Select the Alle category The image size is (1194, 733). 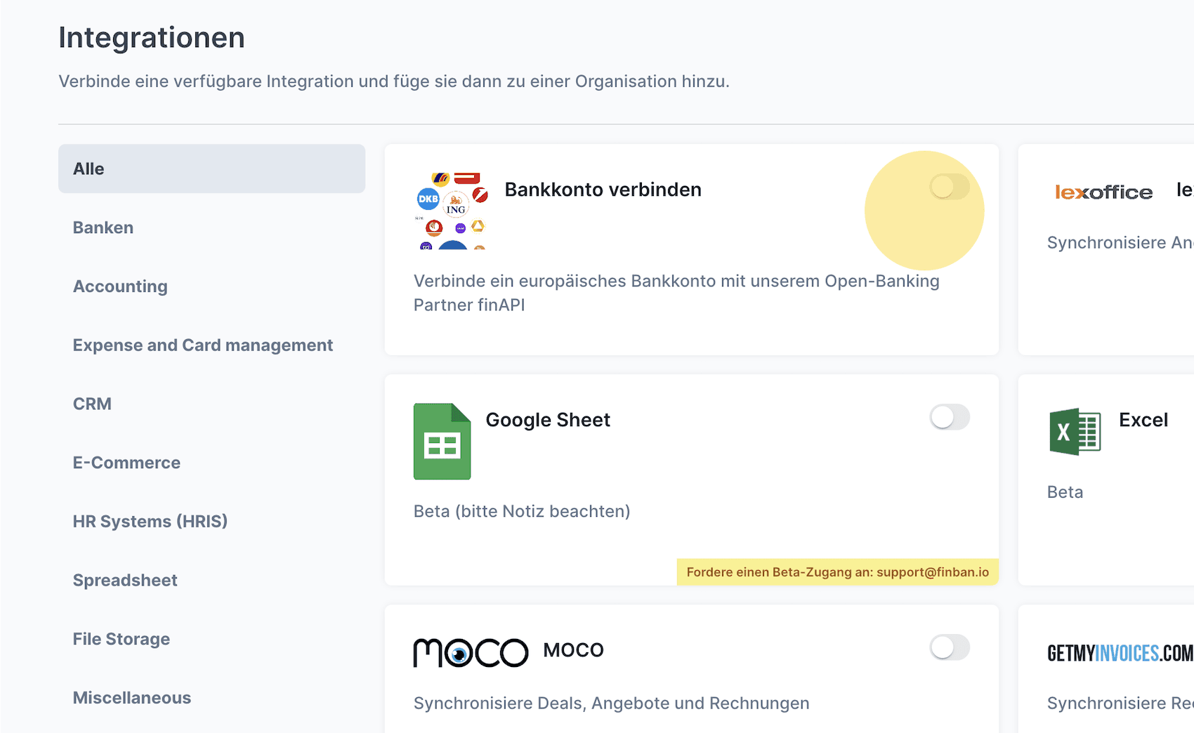pyautogui.click(x=211, y=169)
